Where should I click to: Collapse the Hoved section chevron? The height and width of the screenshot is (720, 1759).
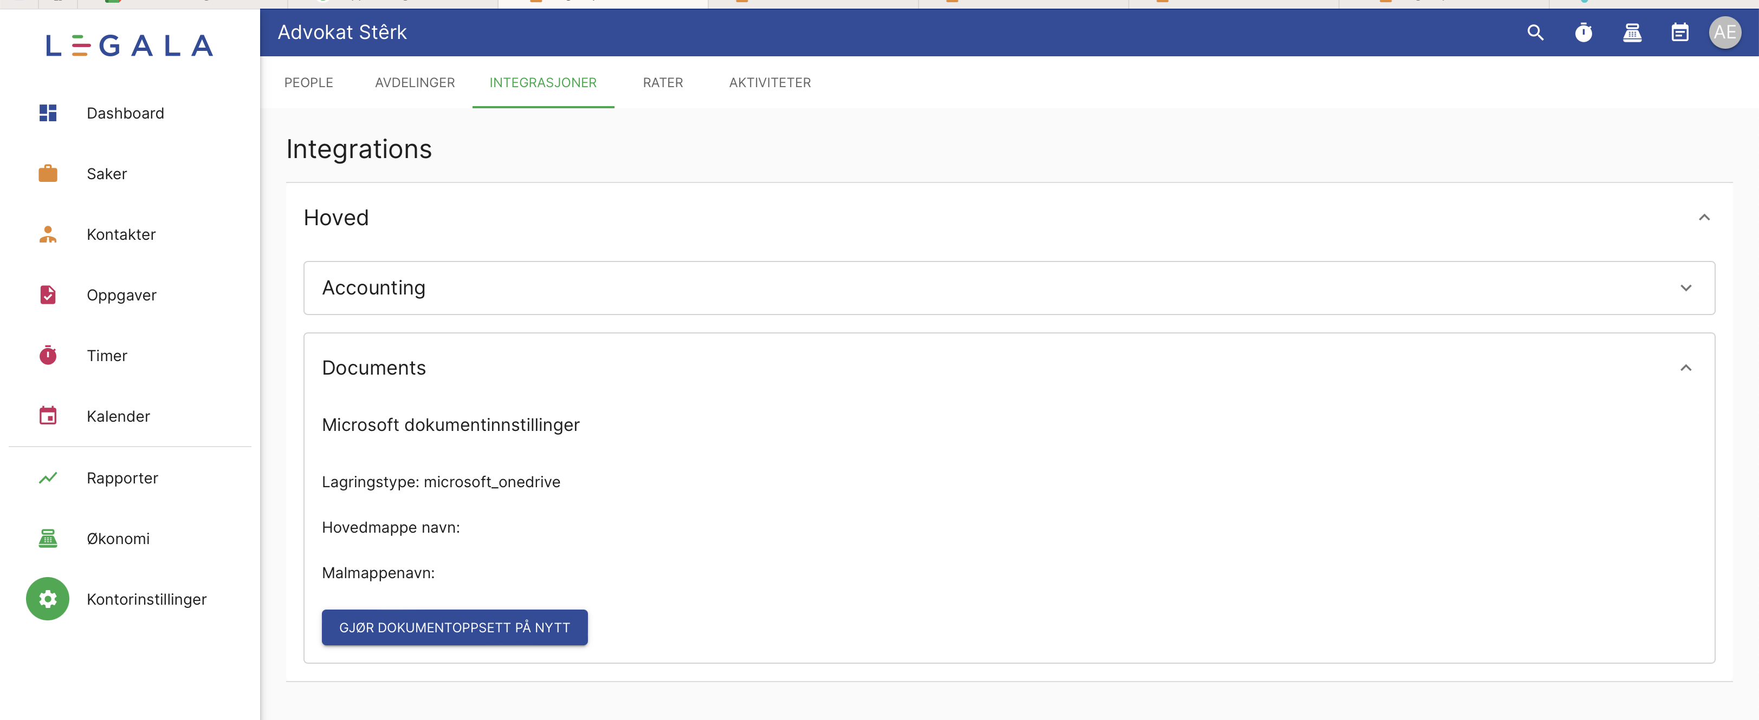[1704, 218]
